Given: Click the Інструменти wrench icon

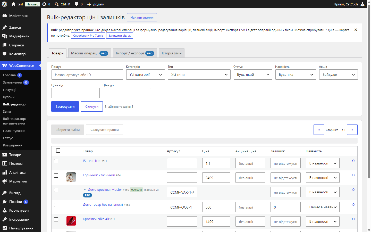Looking at the screenshot, I should [5, 219].
